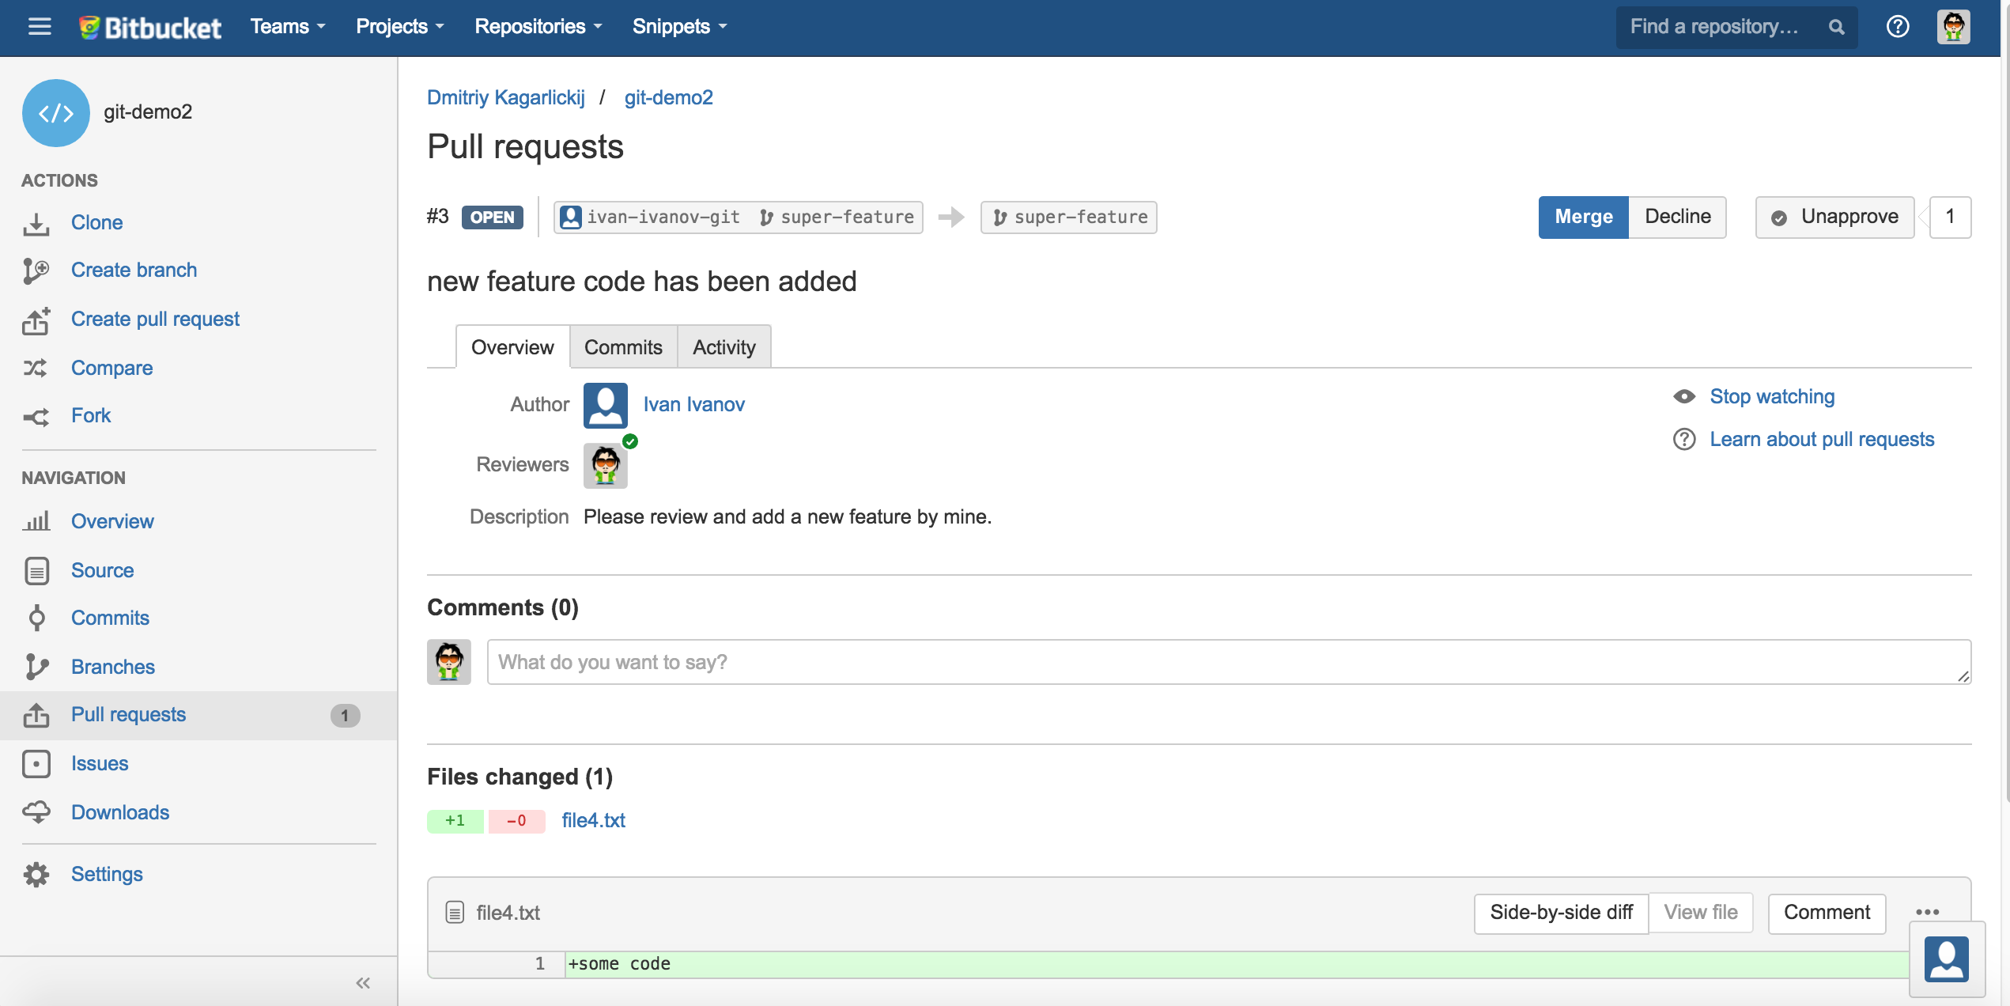Click the comment text field

[1228, 662]
